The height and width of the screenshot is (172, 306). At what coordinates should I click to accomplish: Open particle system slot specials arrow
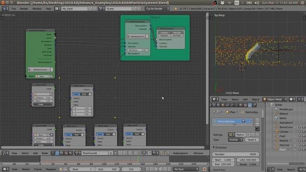tap(257, 129)
